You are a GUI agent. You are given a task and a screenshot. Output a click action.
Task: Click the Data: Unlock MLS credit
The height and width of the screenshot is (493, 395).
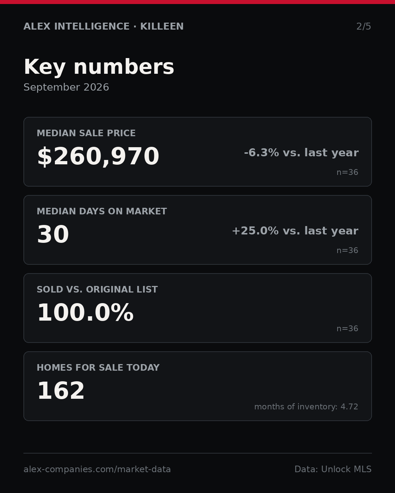coord(333,469)
